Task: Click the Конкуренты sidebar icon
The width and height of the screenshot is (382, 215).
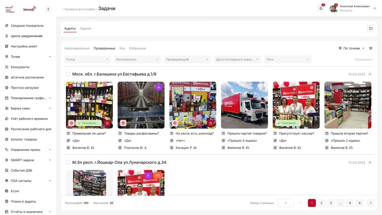Action: coord(7,67)
